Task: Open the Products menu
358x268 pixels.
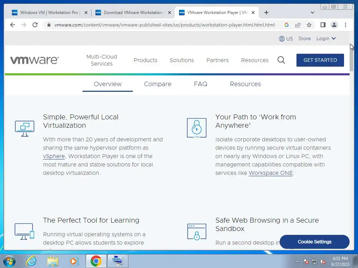Action: [145, 60]
